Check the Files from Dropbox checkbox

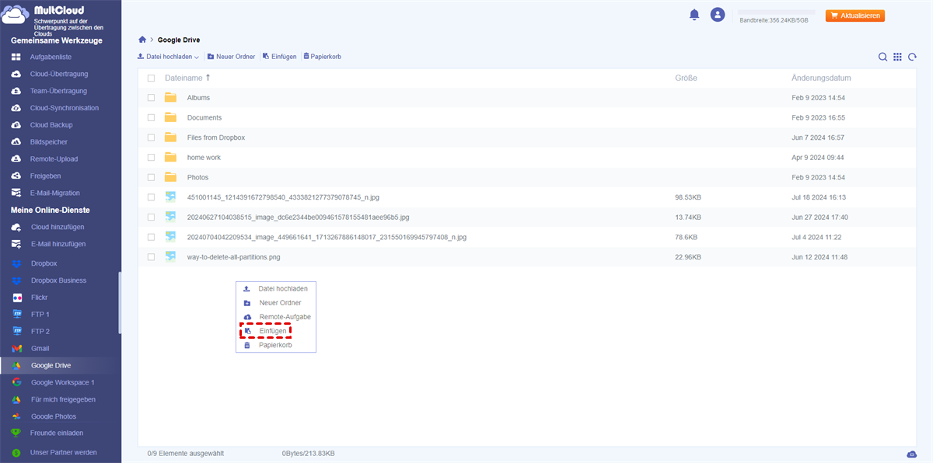point(151,138)
